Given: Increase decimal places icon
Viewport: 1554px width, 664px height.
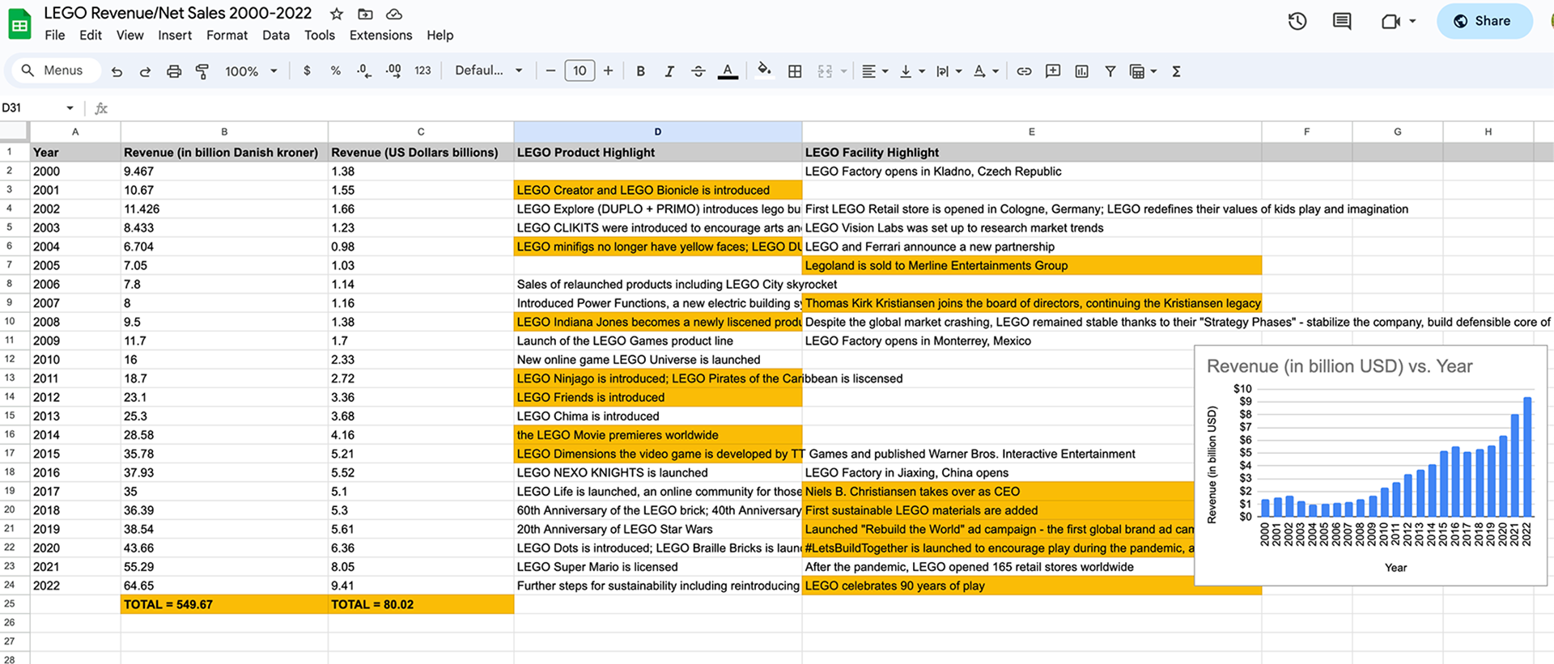Looking at the screenshot, I should 393,71.
